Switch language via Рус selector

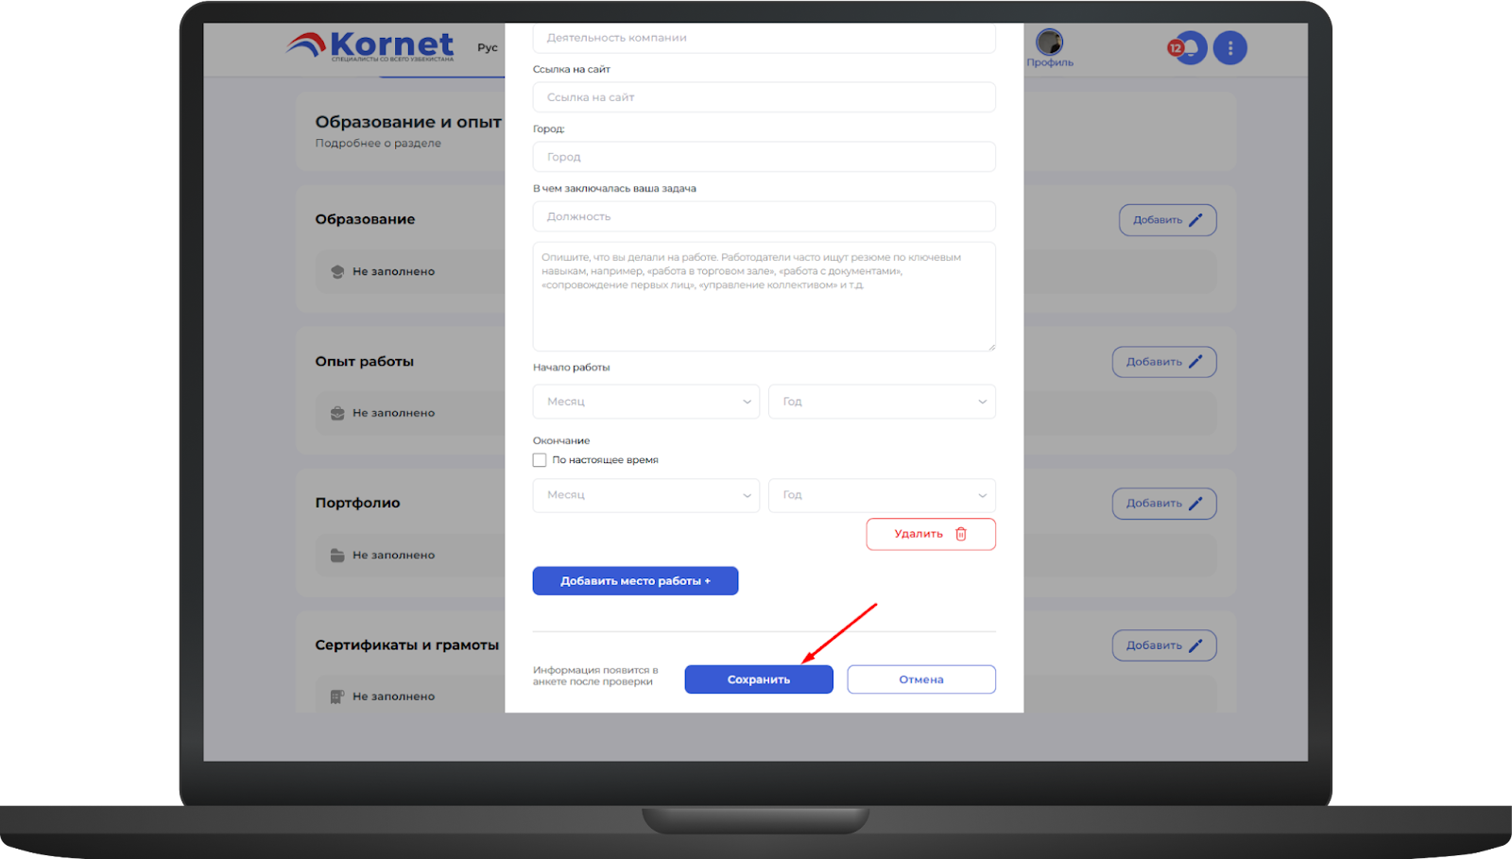[x=488, y=47]
